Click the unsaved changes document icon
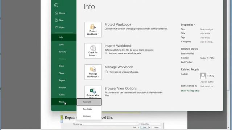 106,72
